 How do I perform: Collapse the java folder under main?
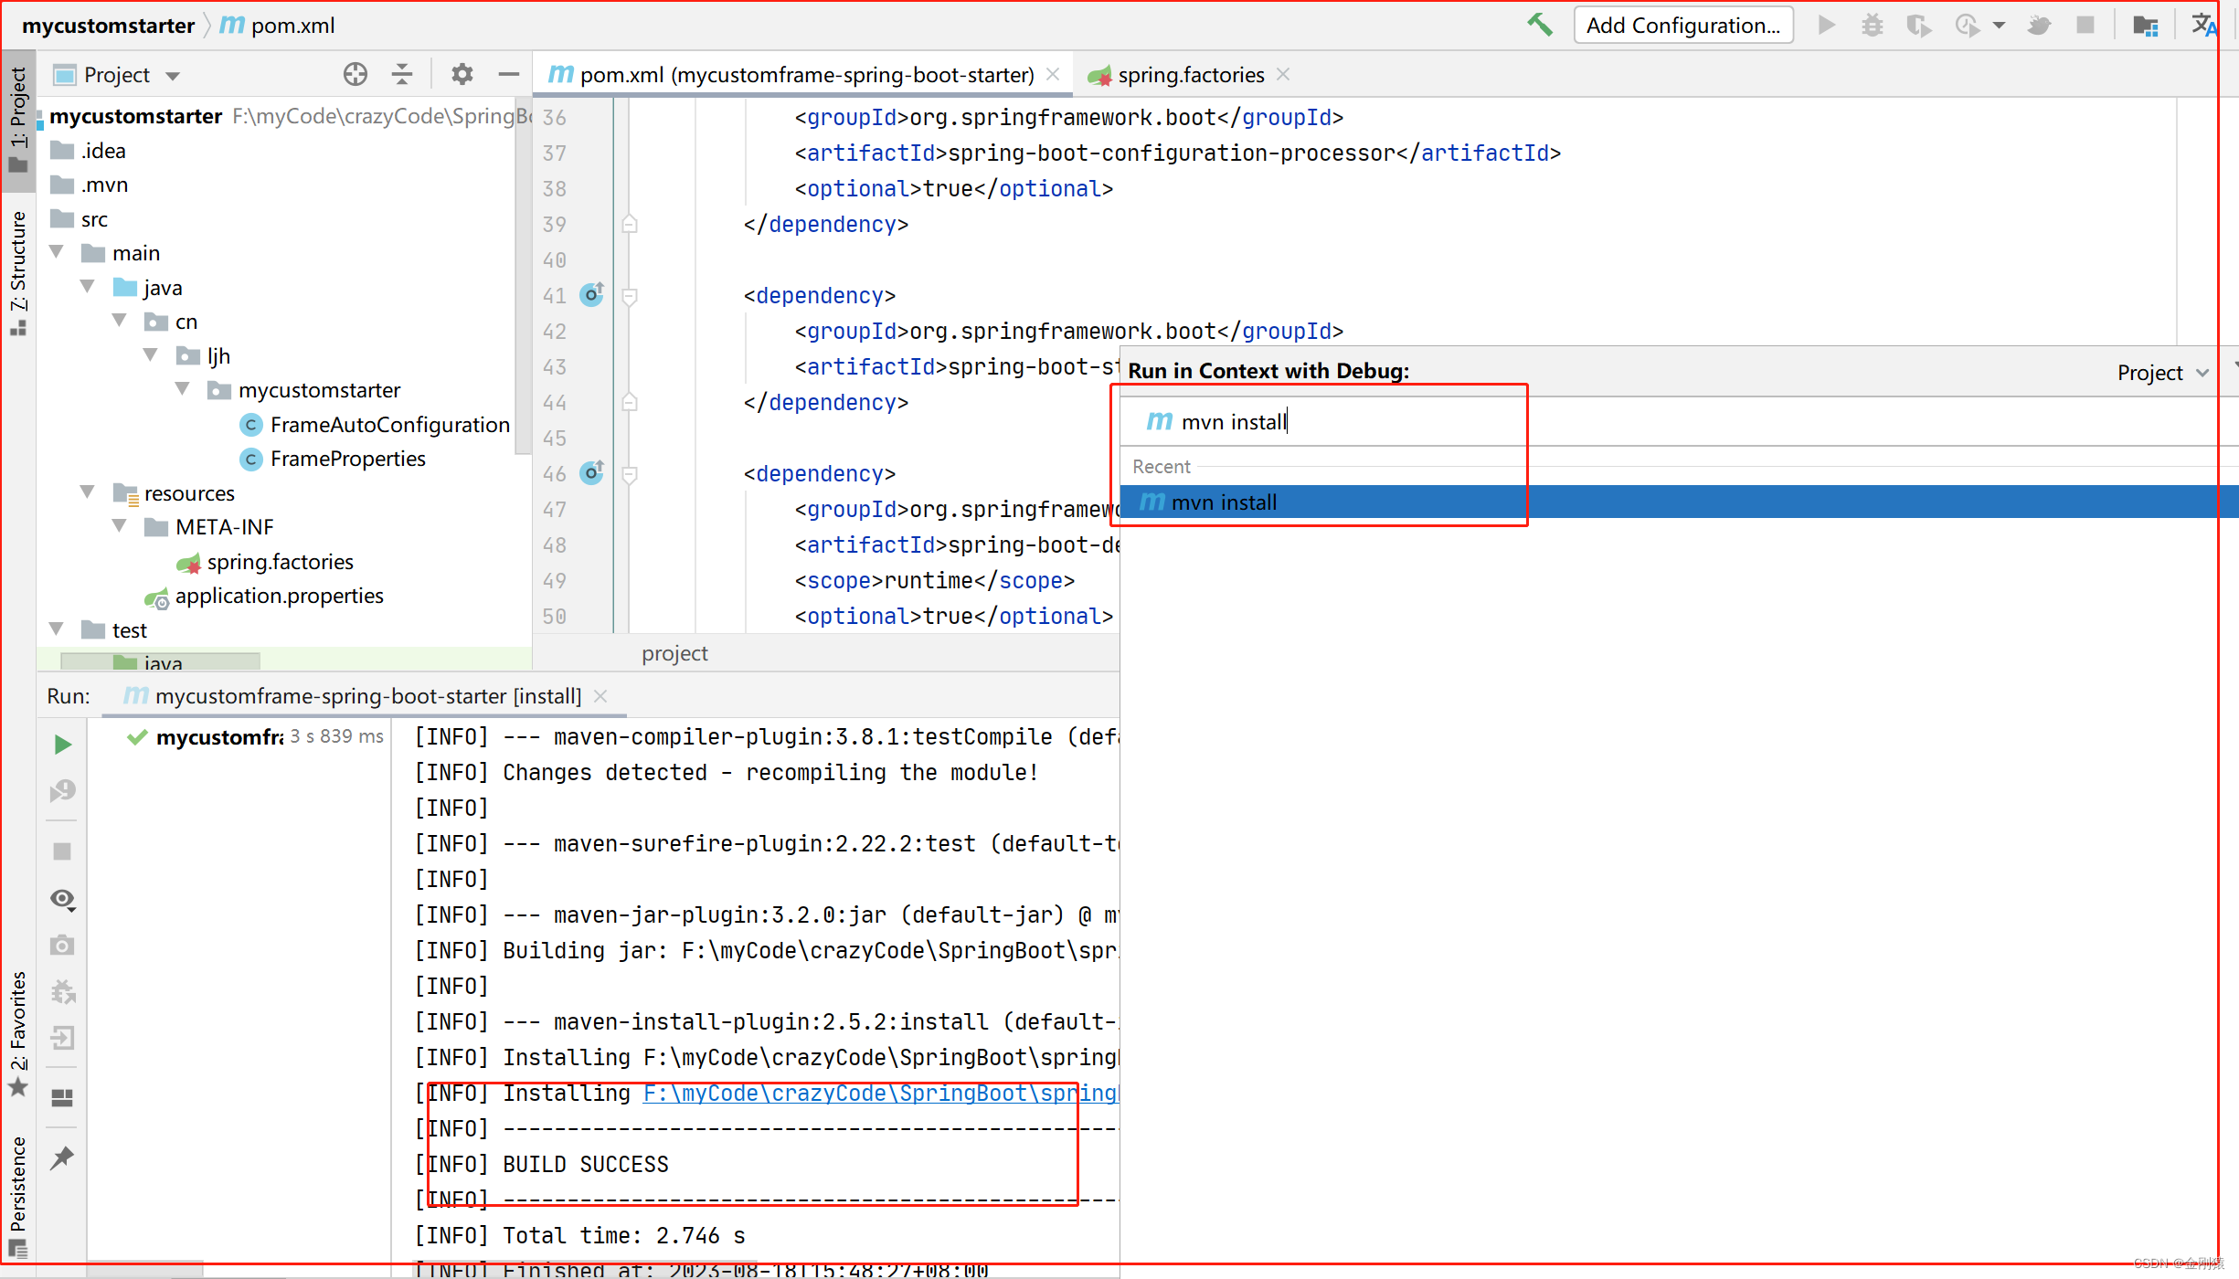88,287
